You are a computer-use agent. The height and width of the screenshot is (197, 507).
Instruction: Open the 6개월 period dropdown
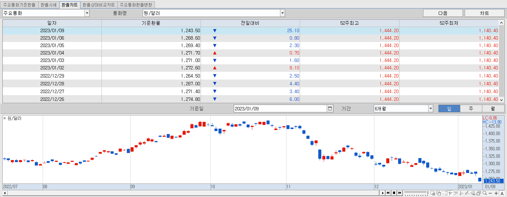coord(430,108)
